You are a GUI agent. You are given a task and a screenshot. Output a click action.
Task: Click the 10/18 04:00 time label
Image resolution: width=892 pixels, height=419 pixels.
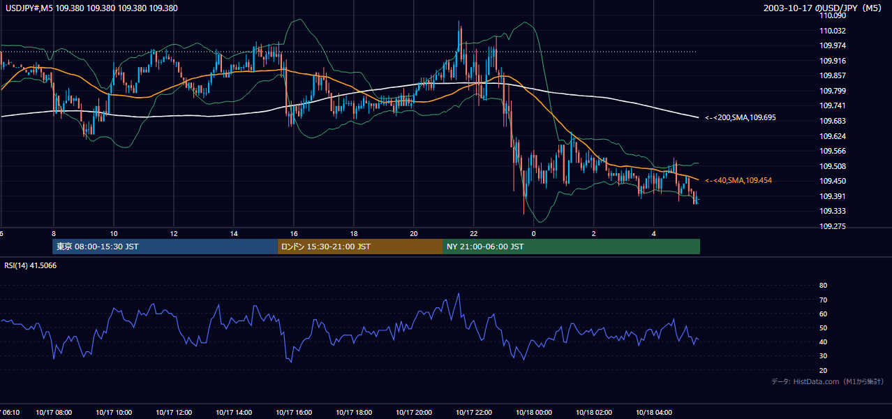point(654,413)
